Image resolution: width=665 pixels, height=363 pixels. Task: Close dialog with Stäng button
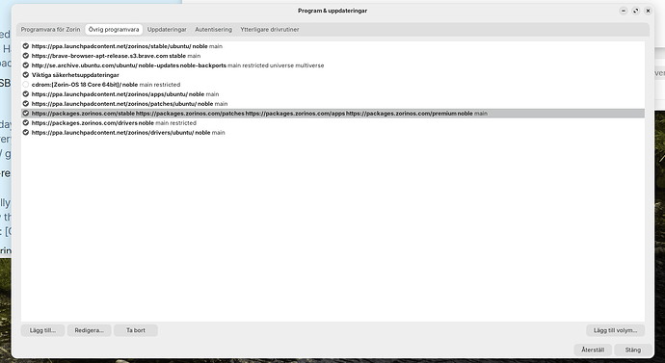(633, 350)
